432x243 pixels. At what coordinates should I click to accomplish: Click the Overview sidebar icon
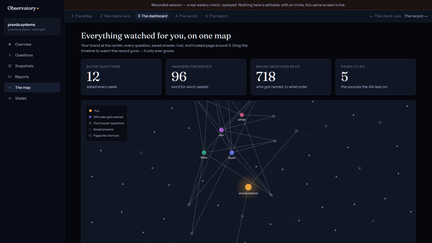(x=10, y=44)
